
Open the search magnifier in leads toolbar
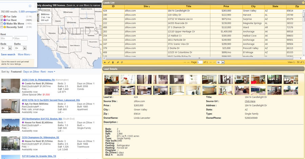coord(118,62)
